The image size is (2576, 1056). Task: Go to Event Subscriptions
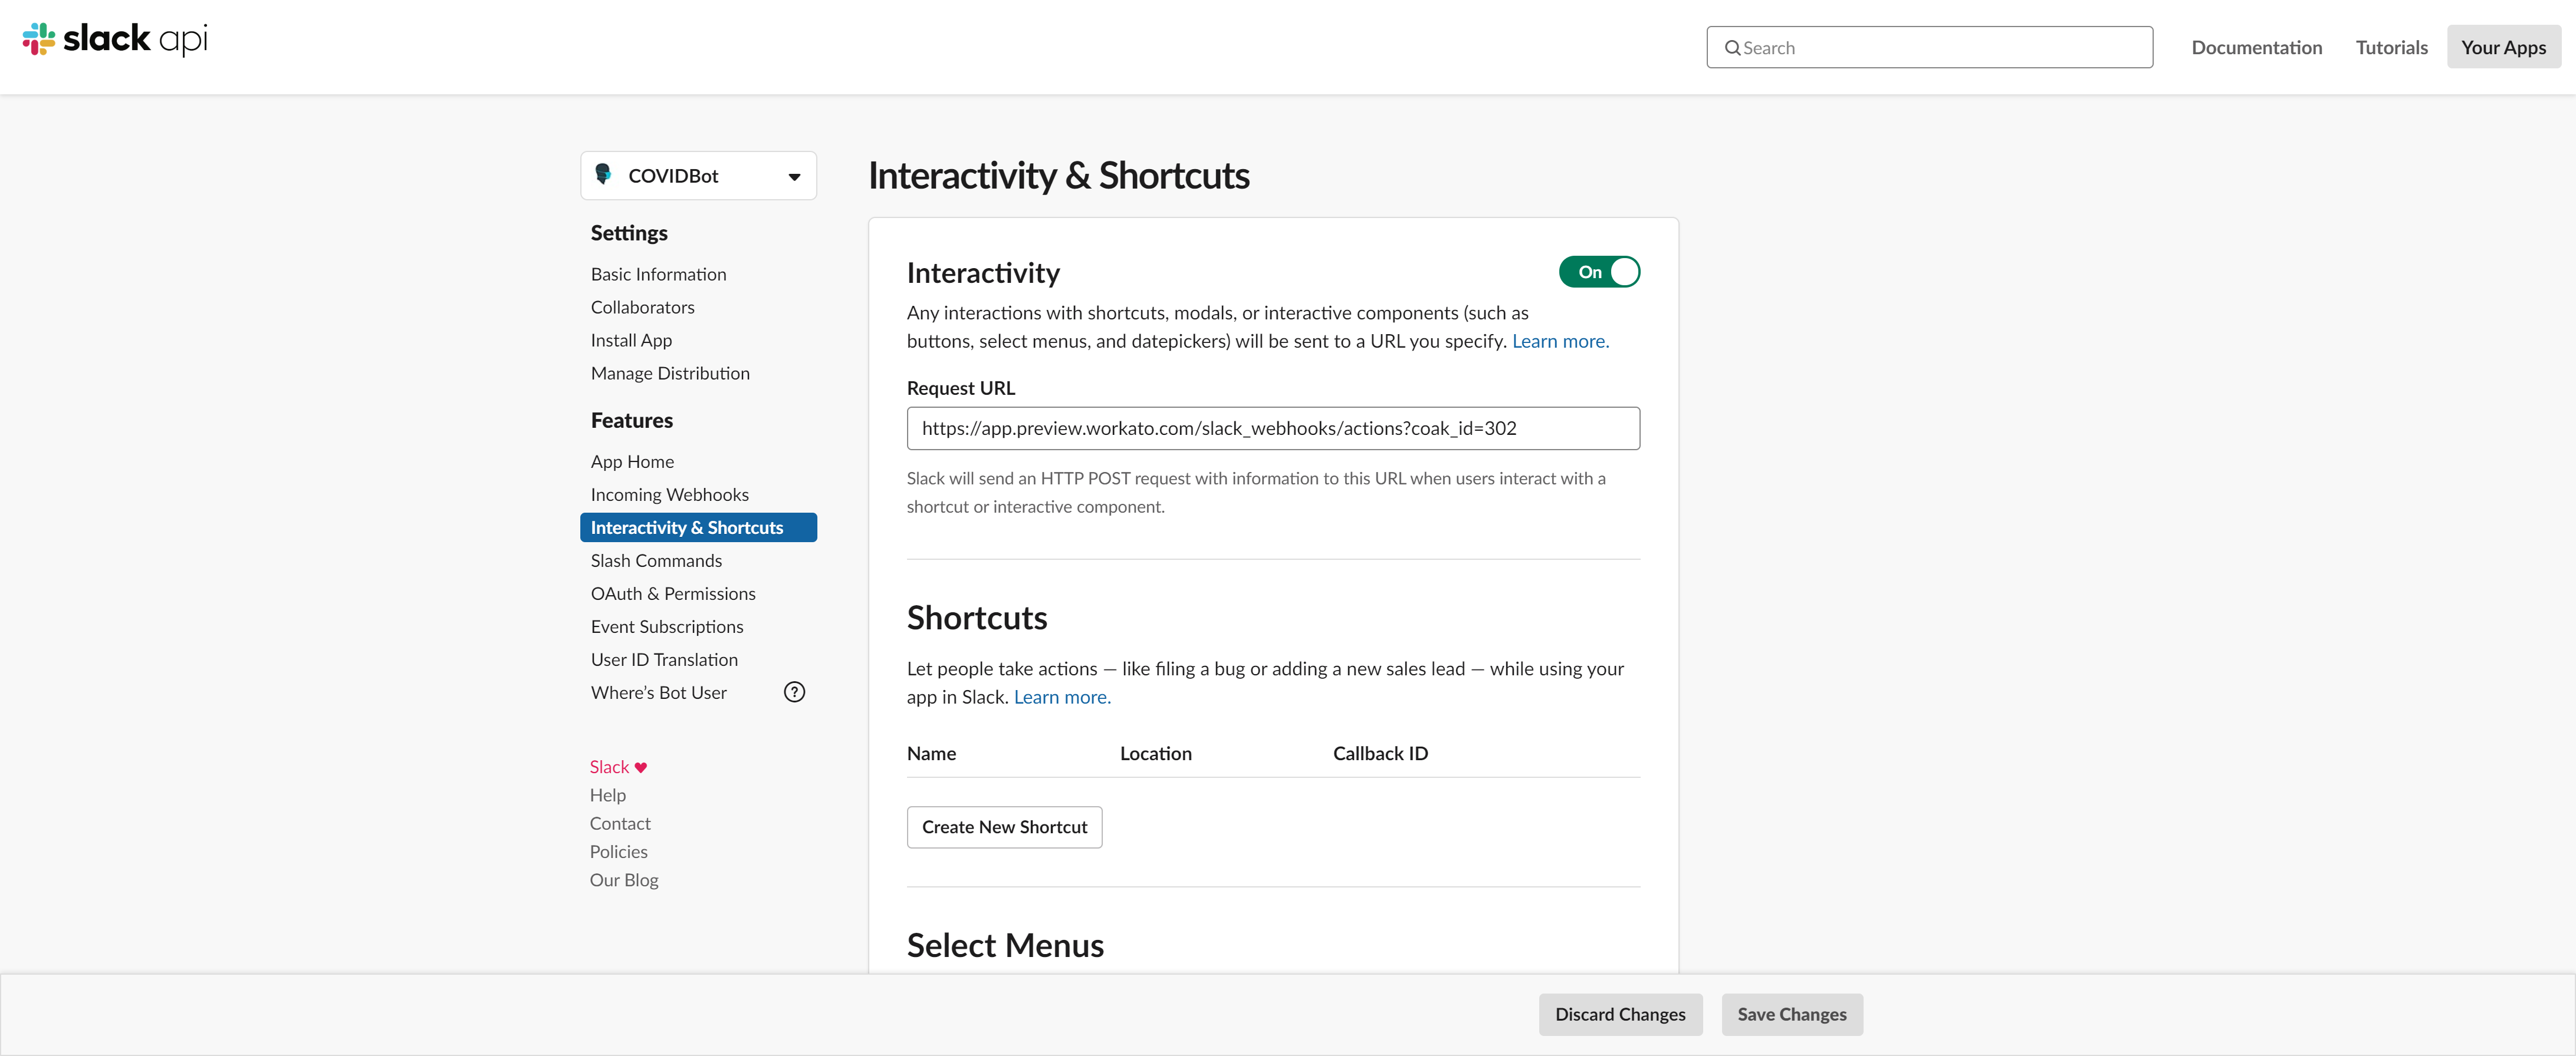click(666, 626)
